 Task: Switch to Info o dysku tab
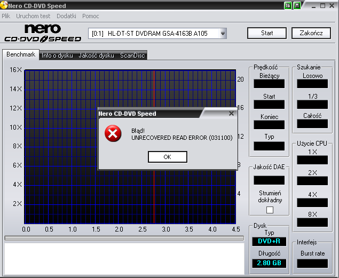(57, 55)
